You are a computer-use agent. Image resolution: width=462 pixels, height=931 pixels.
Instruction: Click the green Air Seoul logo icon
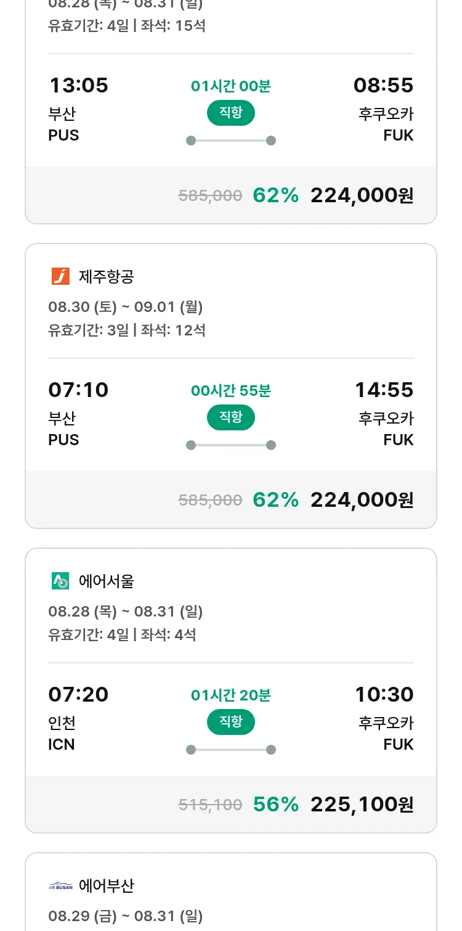[60, 581]
